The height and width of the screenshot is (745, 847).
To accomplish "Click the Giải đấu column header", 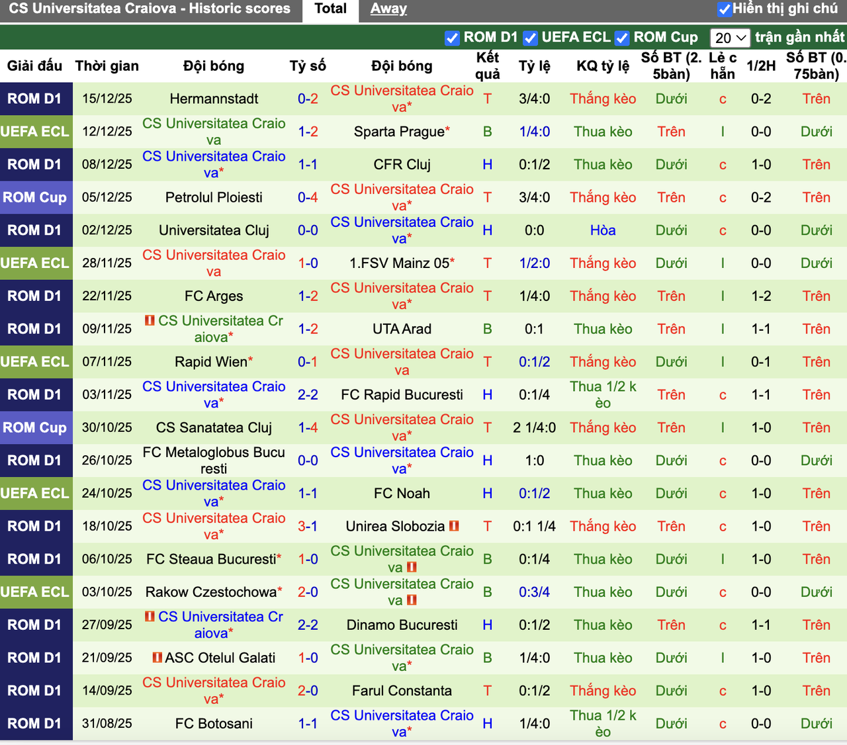I will (34, 66).
